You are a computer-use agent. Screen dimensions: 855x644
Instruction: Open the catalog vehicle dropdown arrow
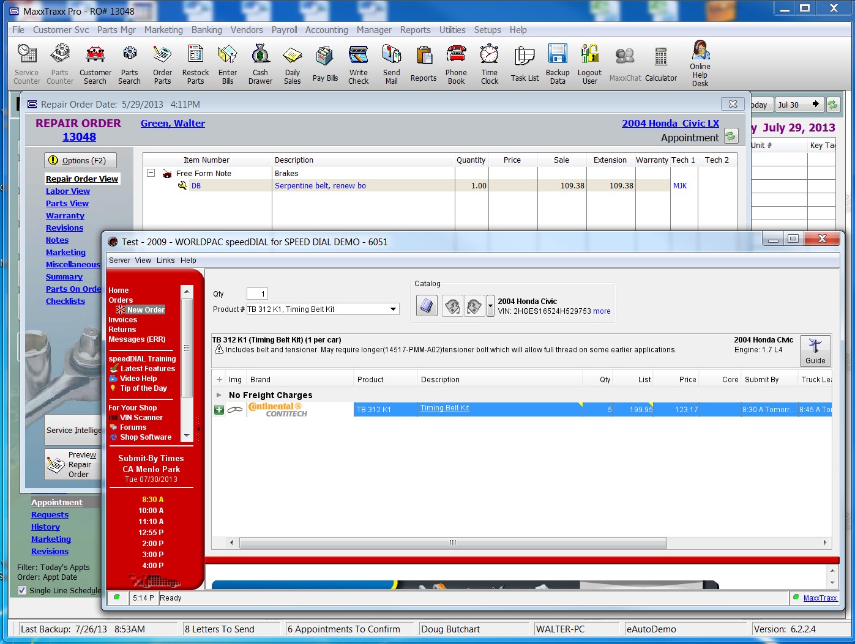tap(490, 305)
